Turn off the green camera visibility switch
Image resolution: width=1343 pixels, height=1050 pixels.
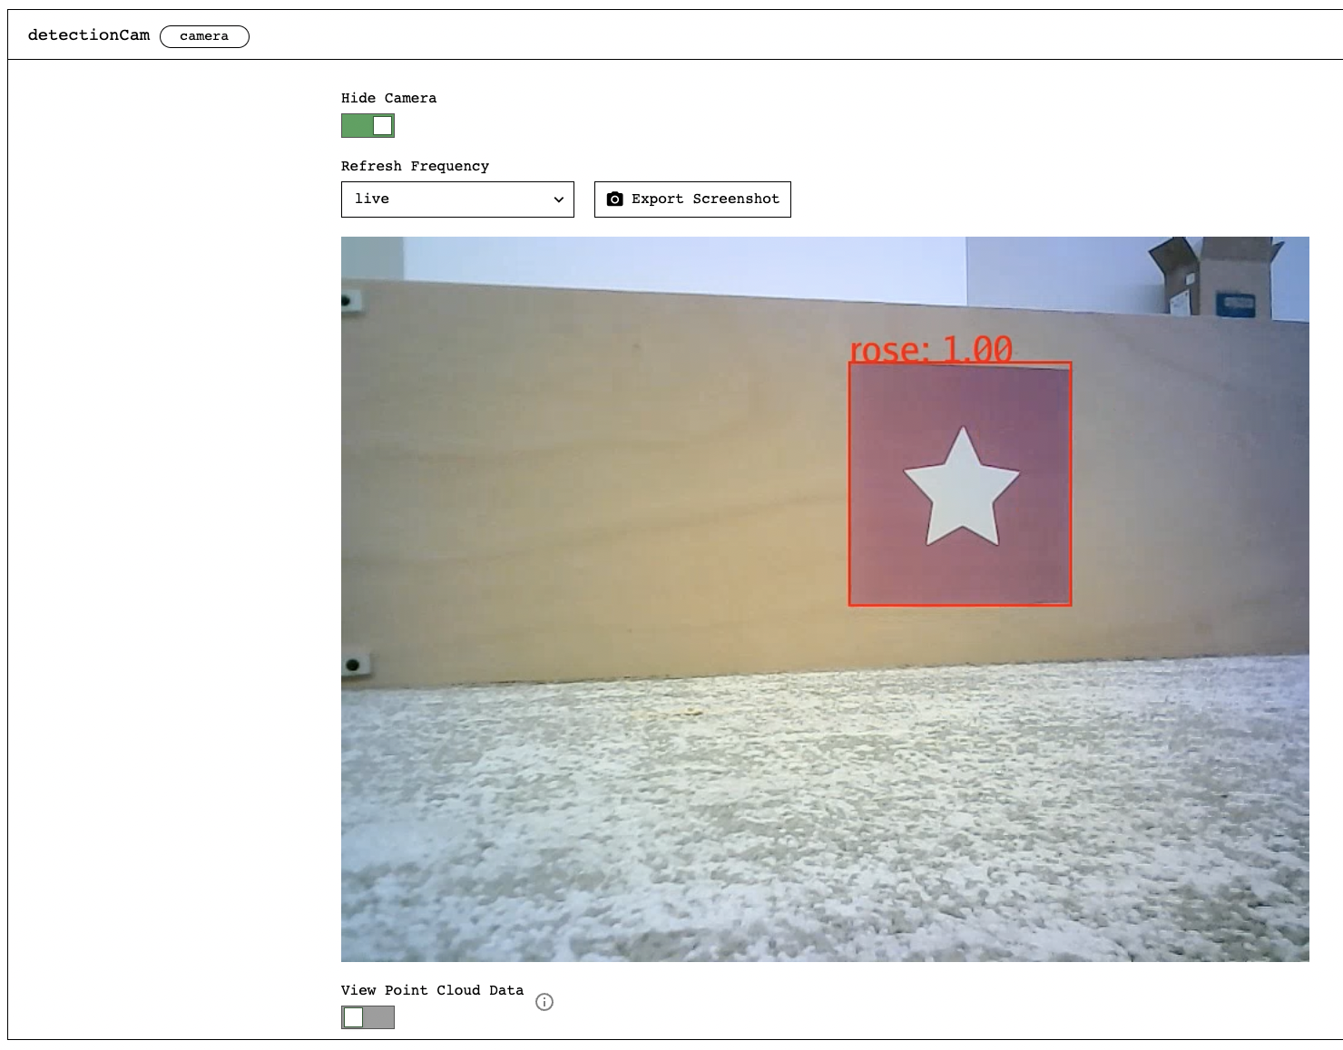[x=367, y=125]
